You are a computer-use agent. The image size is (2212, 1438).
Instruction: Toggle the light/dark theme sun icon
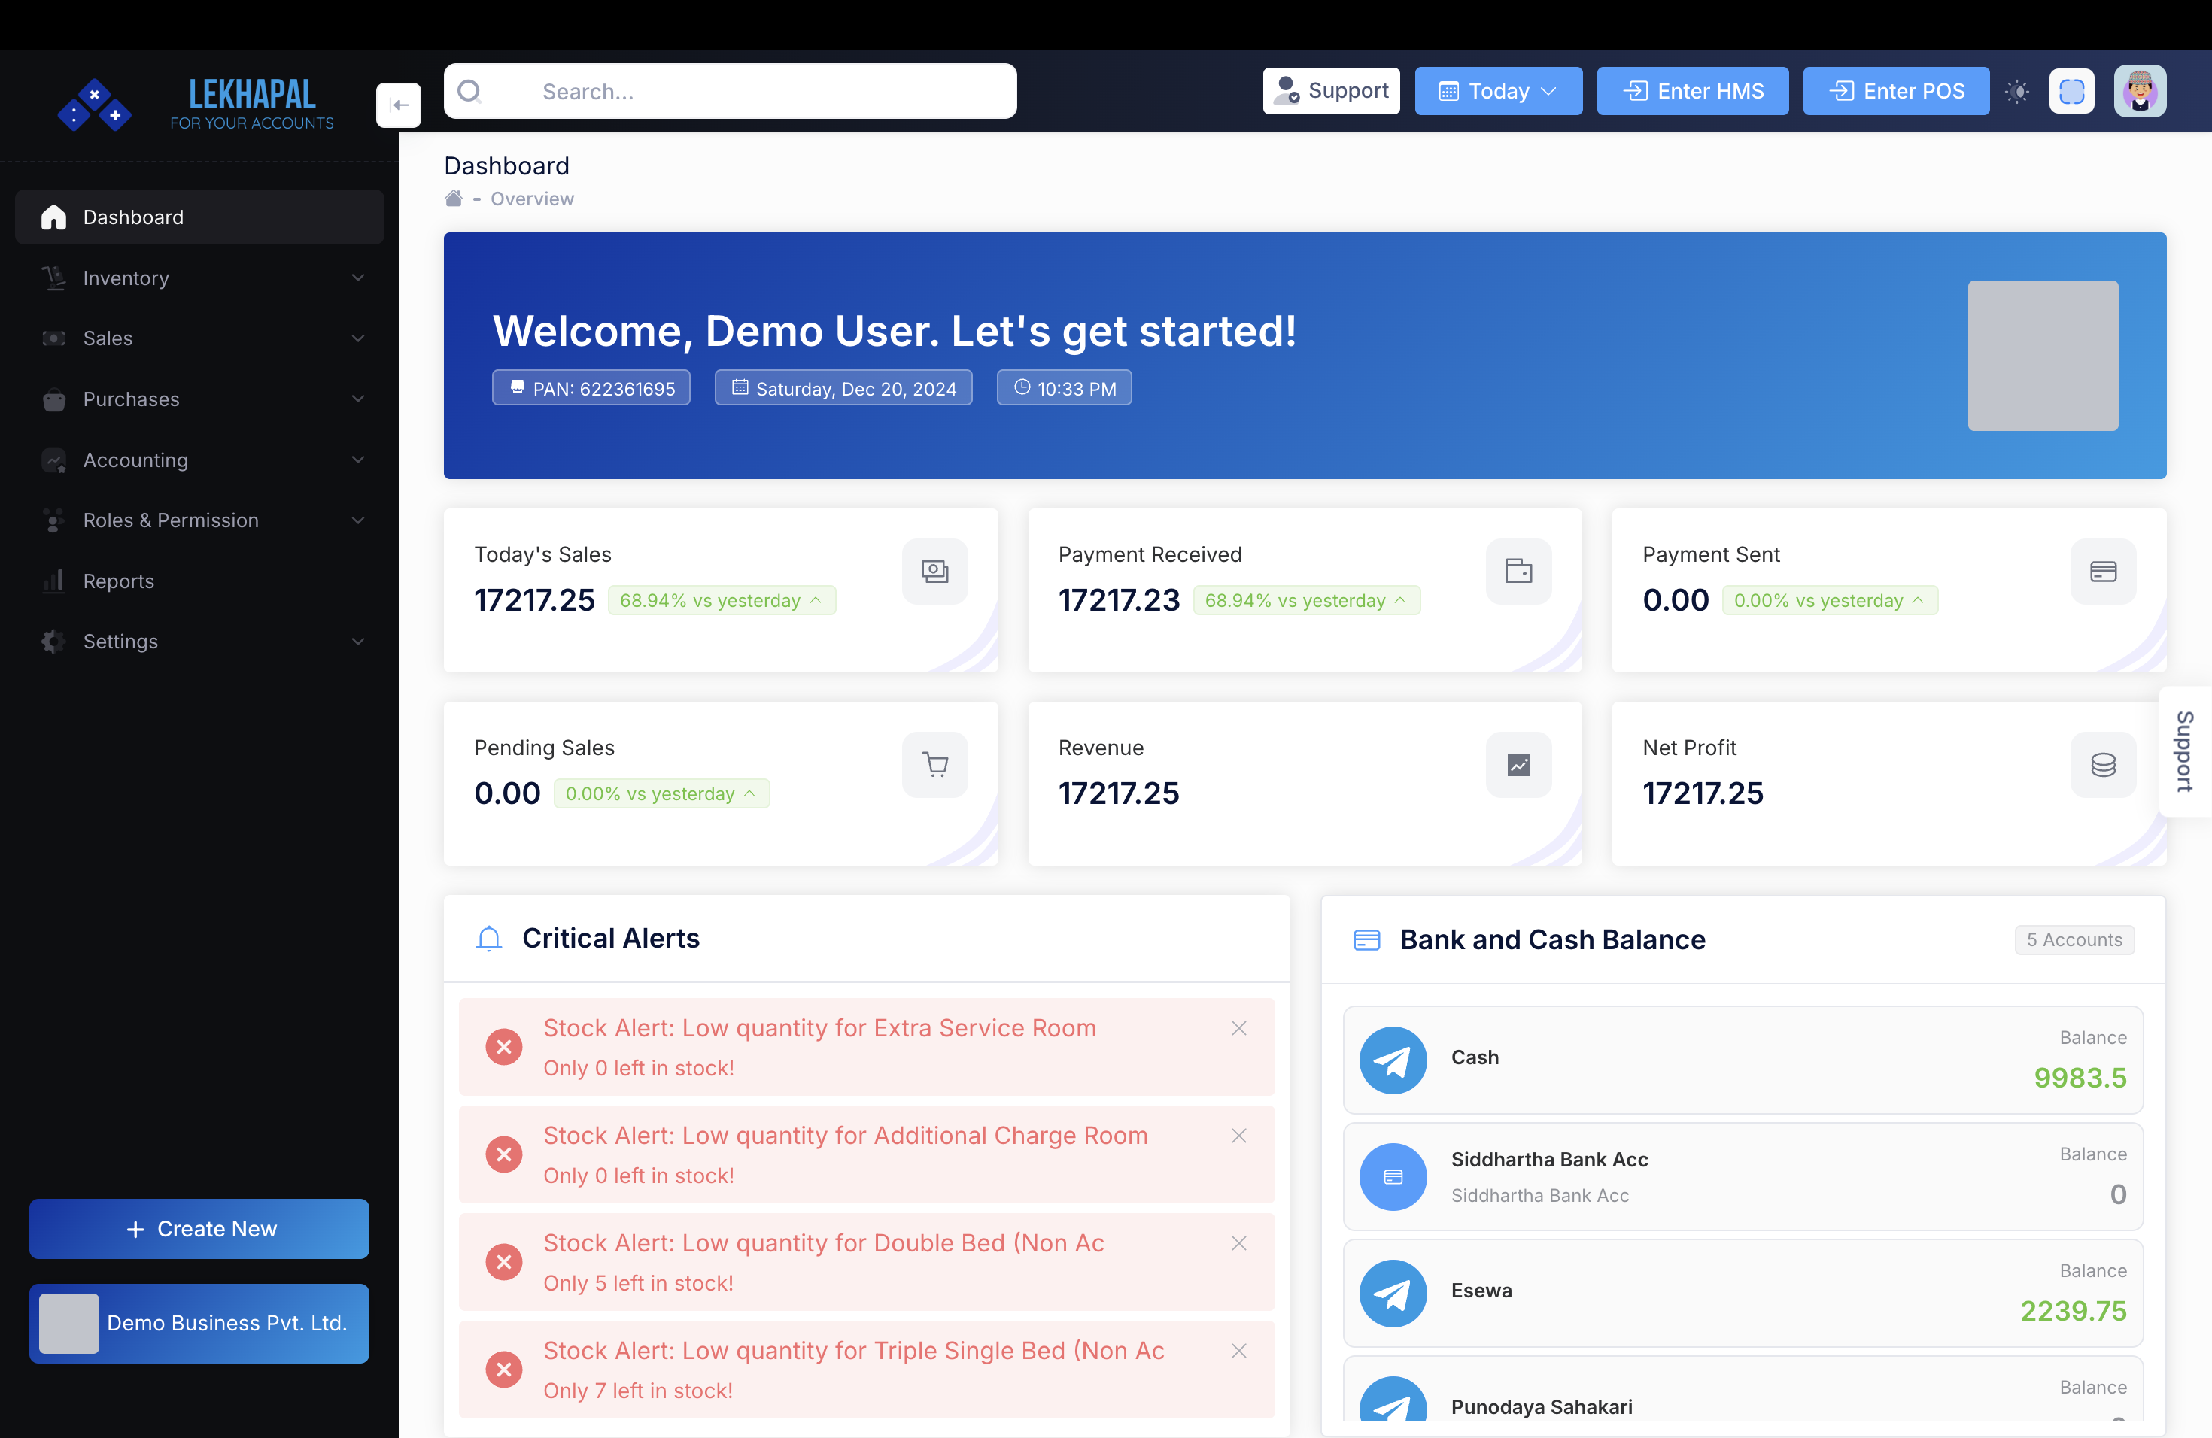[x=2017, y=91]
